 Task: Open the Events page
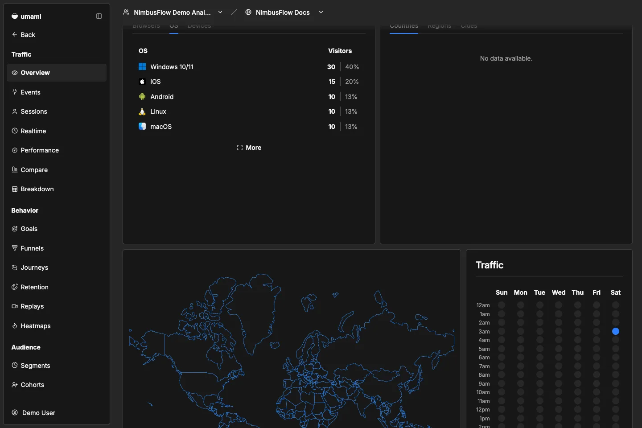pyautogui.click(x=57, y=92)
